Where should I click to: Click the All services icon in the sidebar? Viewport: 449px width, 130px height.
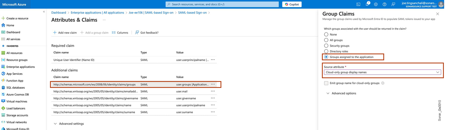(x=3, y=39)
